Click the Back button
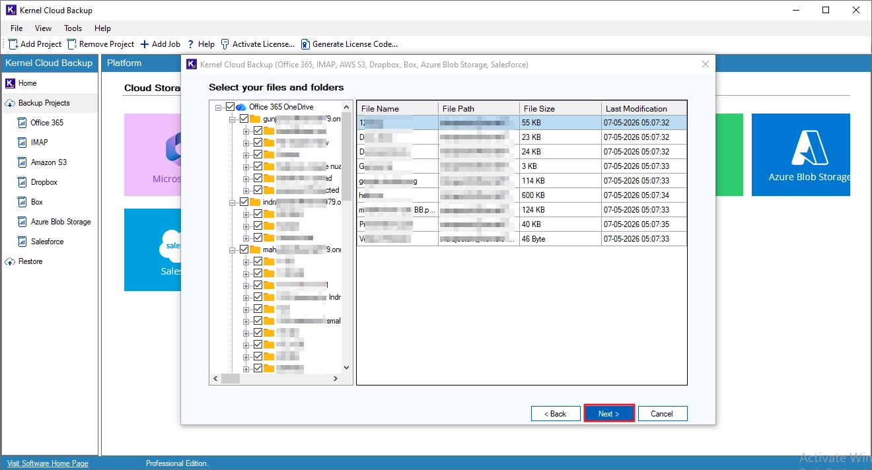Viewport: 872px width, 470px height. coord(556,414)
